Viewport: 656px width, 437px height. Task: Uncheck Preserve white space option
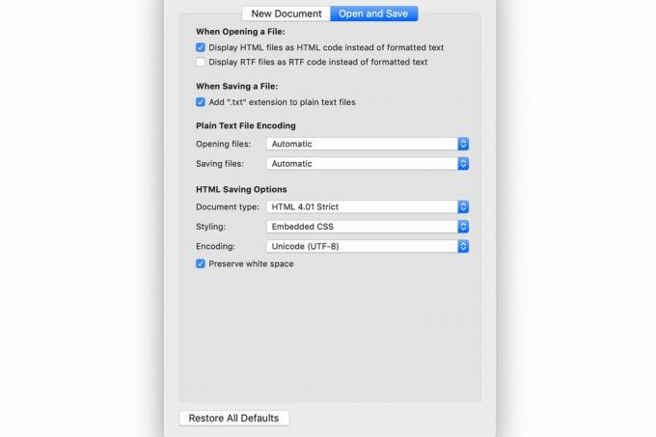tap(201, 263)
